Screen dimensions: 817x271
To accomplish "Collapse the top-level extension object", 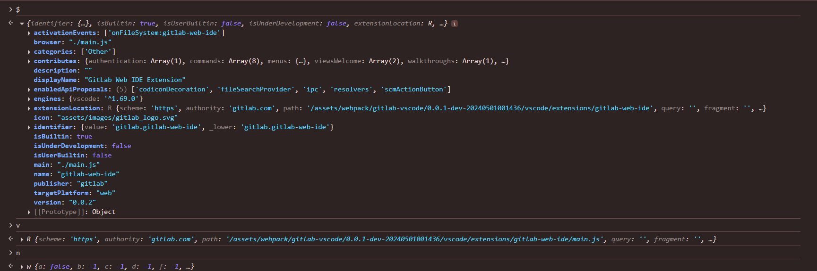I will click(x=22, y=24).
